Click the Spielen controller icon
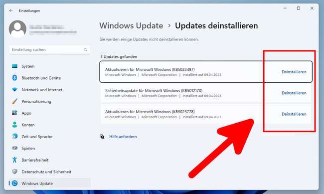The height and width of the screenshot is (194, 324). [14, 148]
